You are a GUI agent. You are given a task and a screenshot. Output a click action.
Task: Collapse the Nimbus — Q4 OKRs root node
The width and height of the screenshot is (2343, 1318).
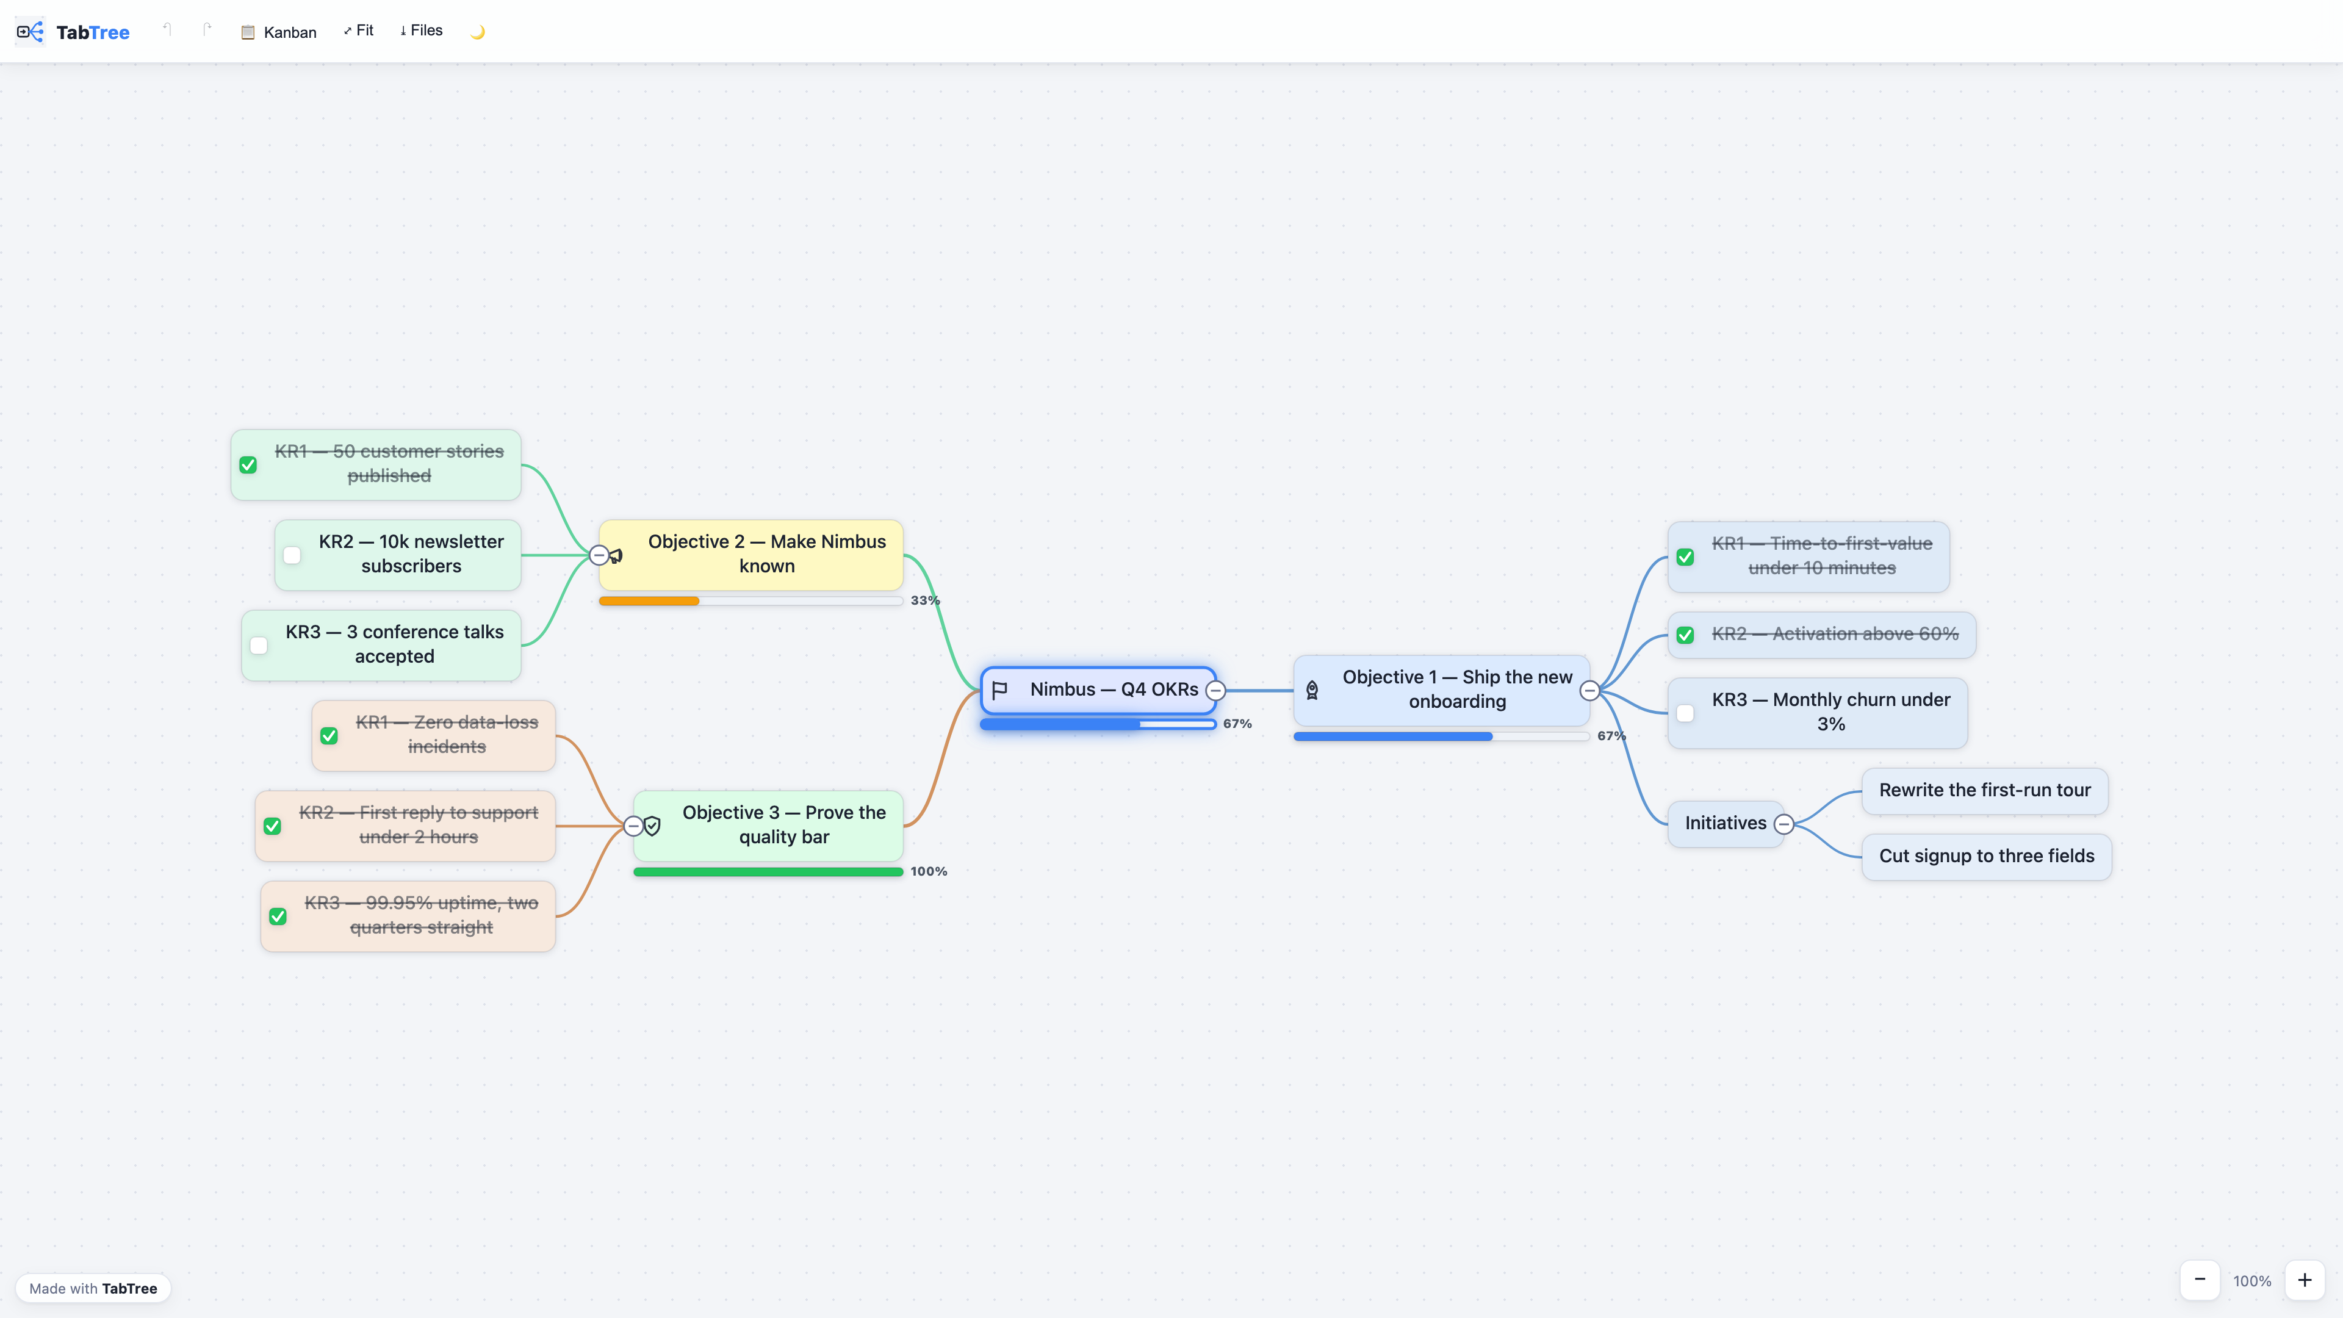[x=1215, y=690]
